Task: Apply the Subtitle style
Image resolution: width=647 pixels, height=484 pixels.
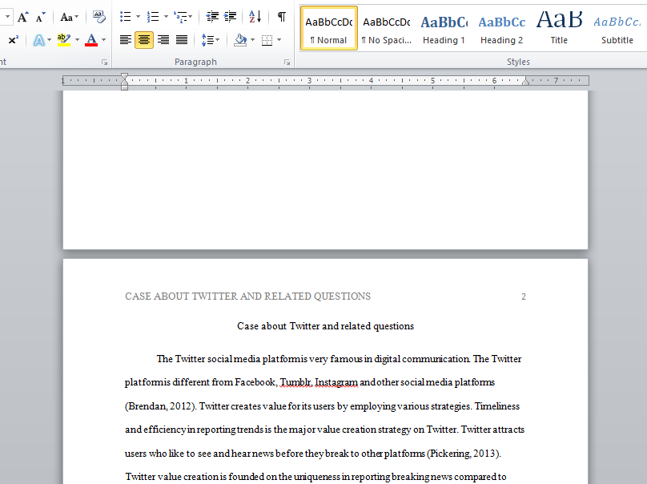Action: (617, 29)
